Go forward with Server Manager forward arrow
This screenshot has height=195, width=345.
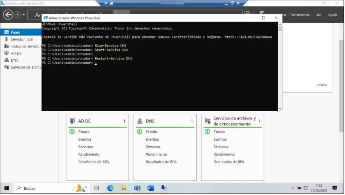click(17, 15)
